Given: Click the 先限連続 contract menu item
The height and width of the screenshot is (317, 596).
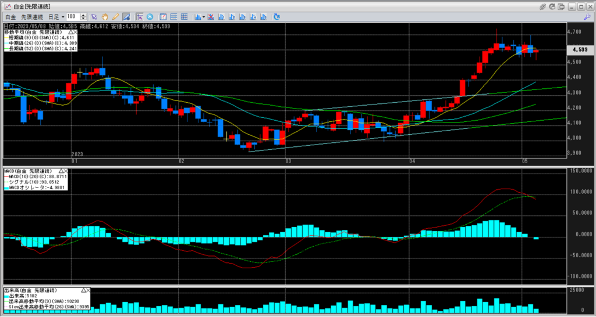Looking at the screenshot, I should tap(31, 17).
